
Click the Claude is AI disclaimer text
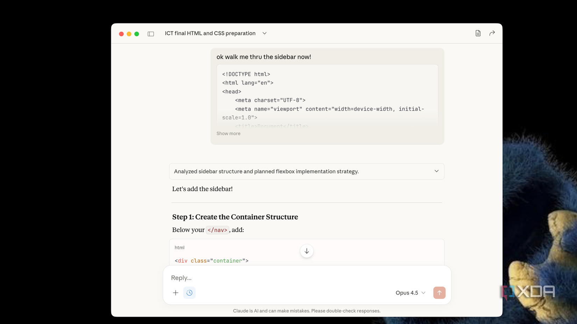click(x=307, y=311)
